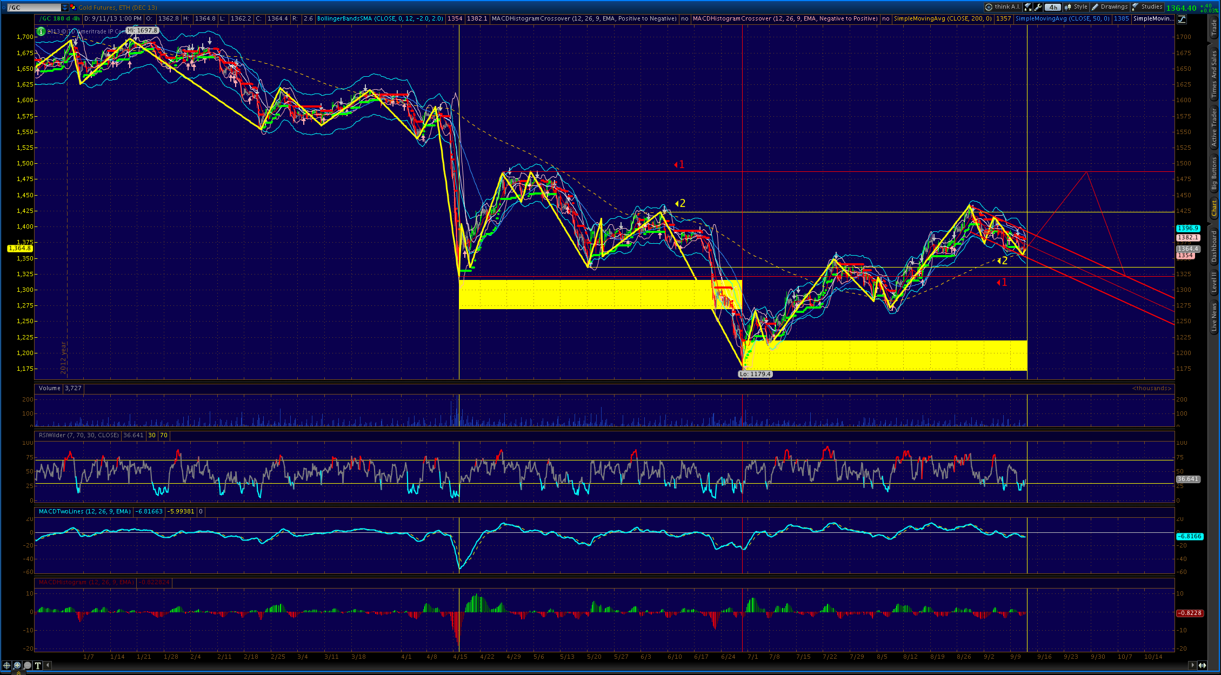The height and width of the screenshot is (675, 1221).
Task: Open the Studies menu
Action: [1147, 7]
